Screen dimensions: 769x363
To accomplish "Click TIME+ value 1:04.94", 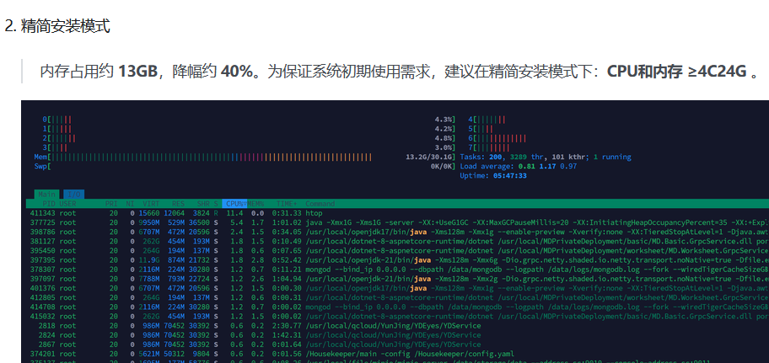I will point(287,280).
